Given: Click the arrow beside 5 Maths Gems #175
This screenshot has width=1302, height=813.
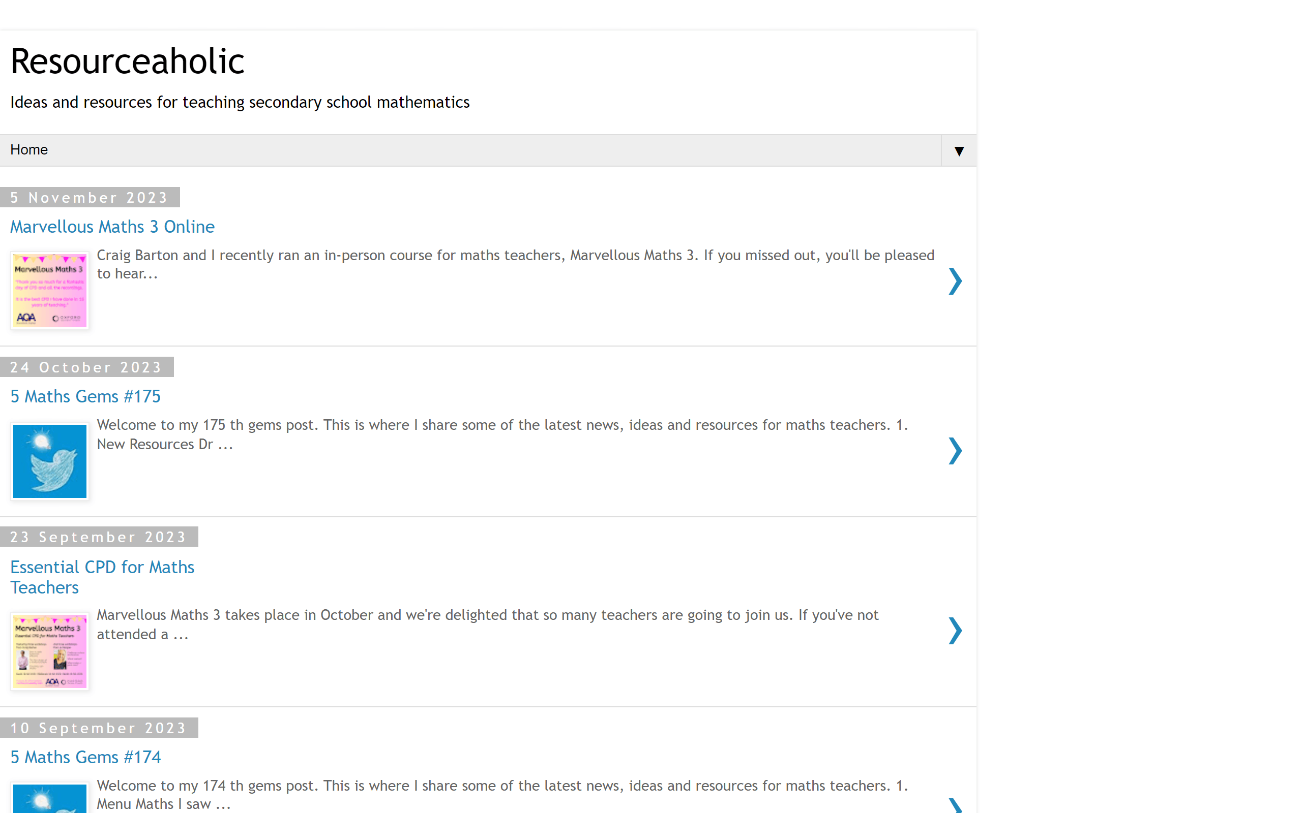Looking at the screenshot, I should pos(955,451).
